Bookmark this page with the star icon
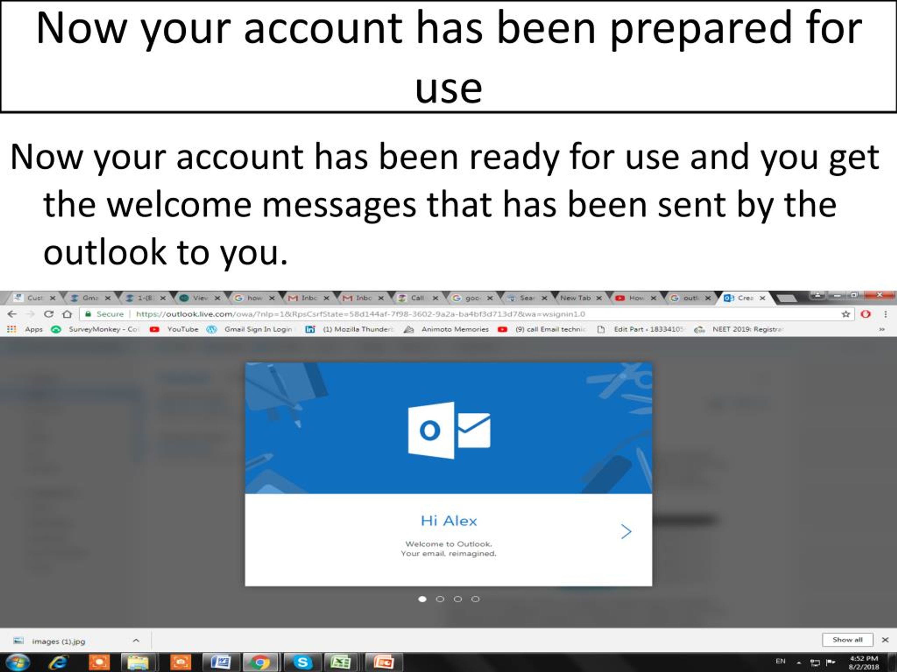This screenshot has width=897, height=672. pos(846,314)
